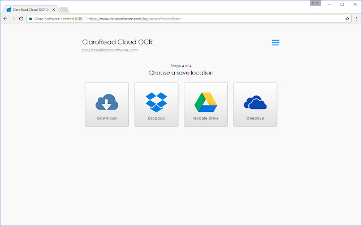
Task: Choose the Download cloud save option
Action: tap(107, 105)
